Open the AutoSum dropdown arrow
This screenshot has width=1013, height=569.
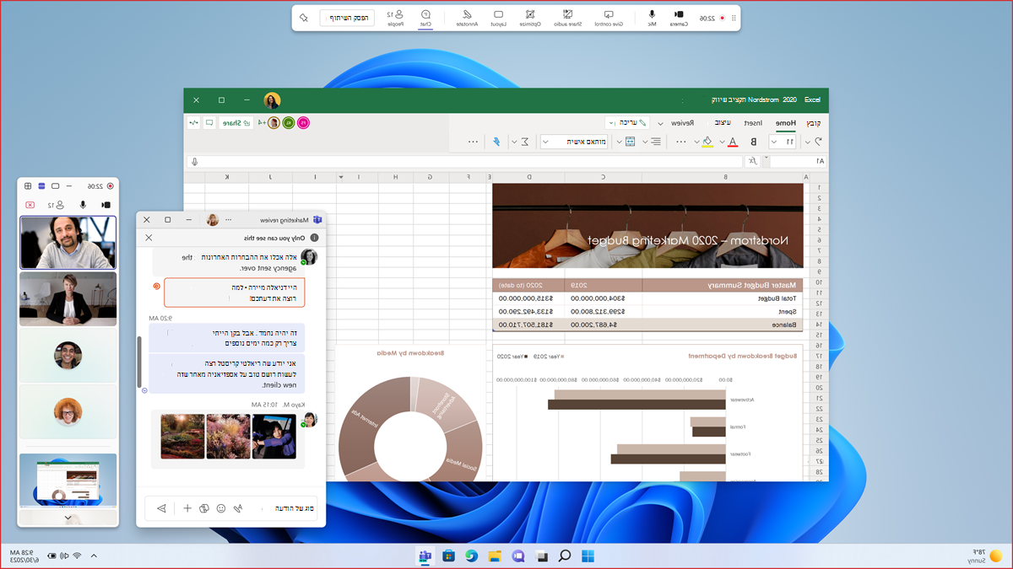514,142
